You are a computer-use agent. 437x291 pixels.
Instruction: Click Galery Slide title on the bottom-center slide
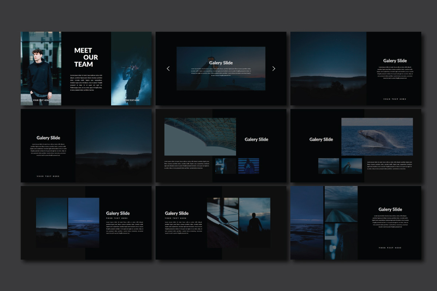click(177, 214)
